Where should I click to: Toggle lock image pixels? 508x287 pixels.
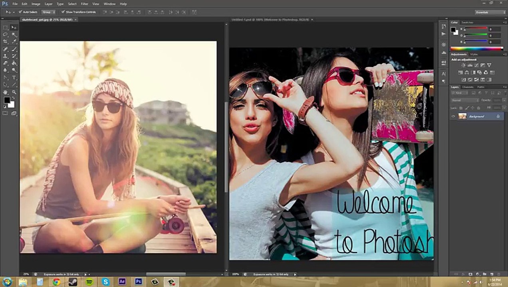click(467, 108)
